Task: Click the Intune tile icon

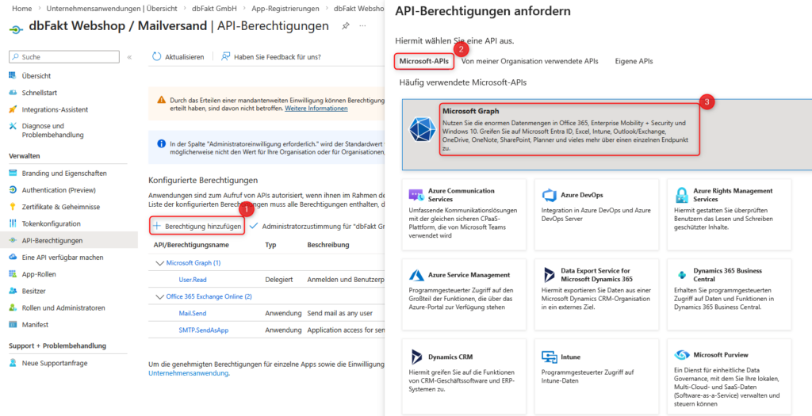Action: coord(548,357)
